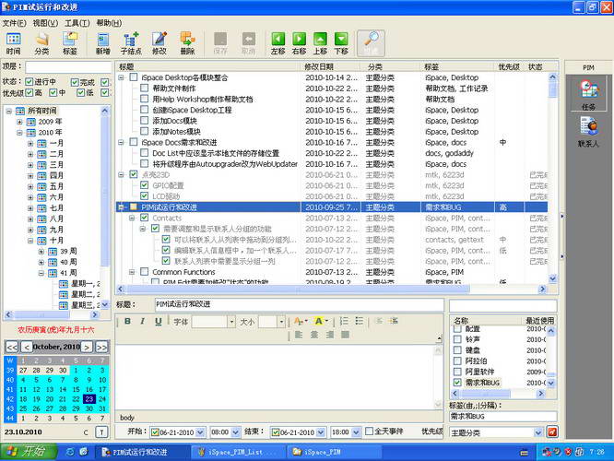Toggle italic formatting in editor

[143, 321]
